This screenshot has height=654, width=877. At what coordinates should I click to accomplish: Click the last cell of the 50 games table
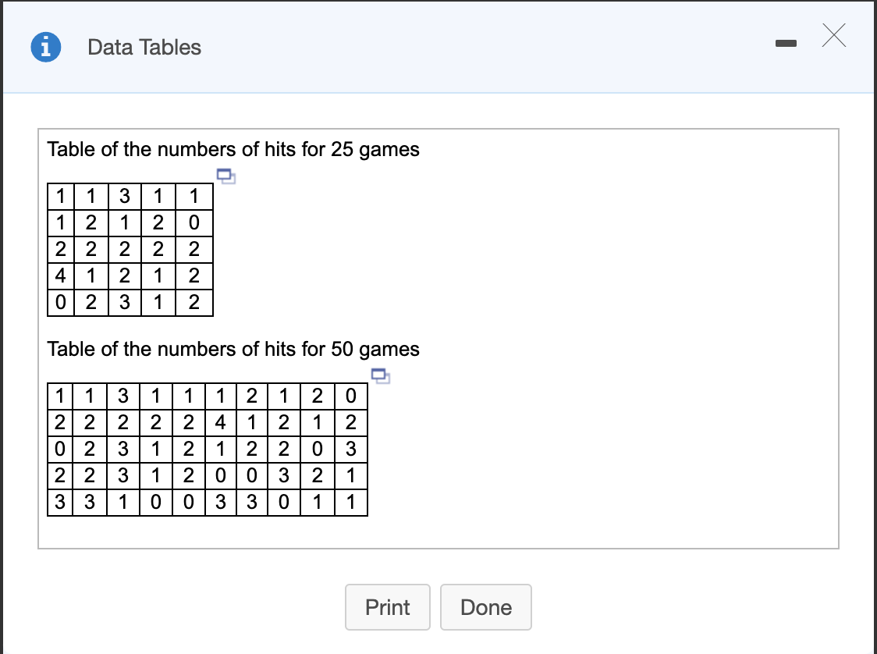pos(350,503)
